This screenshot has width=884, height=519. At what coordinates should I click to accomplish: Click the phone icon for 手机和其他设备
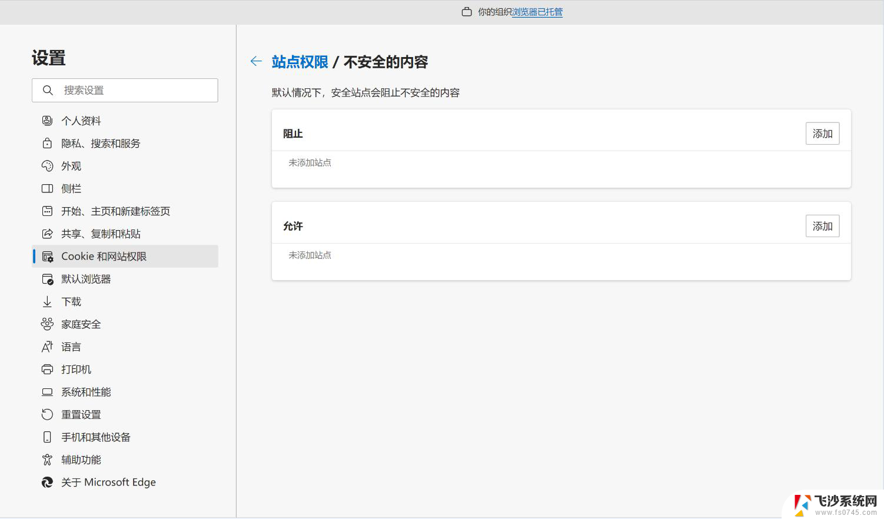click(x=47, y=437)
